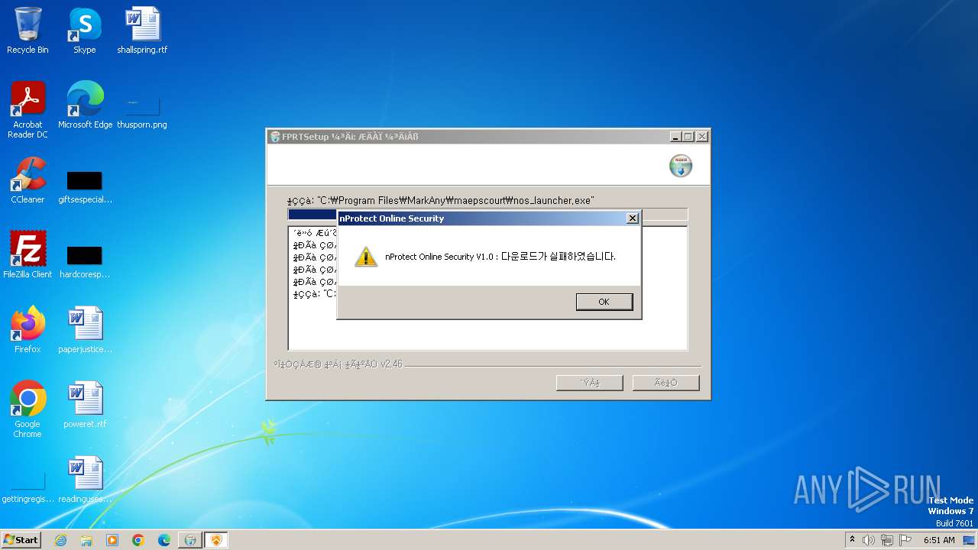Open FileZilla Client shortcut
978x550 pixels.
[x=28, y=255]
